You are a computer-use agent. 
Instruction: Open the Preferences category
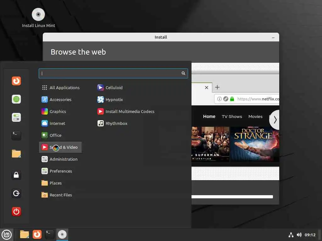tap(60, 171)
